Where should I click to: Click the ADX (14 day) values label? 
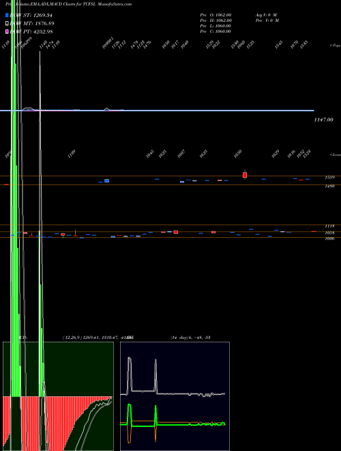[190, 338]
